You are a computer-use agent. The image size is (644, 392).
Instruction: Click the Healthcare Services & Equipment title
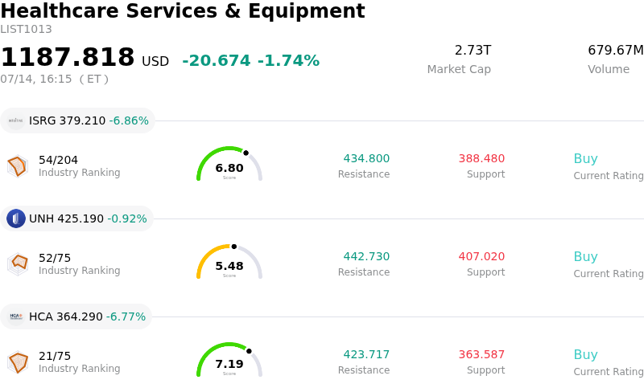pos(183,10)
